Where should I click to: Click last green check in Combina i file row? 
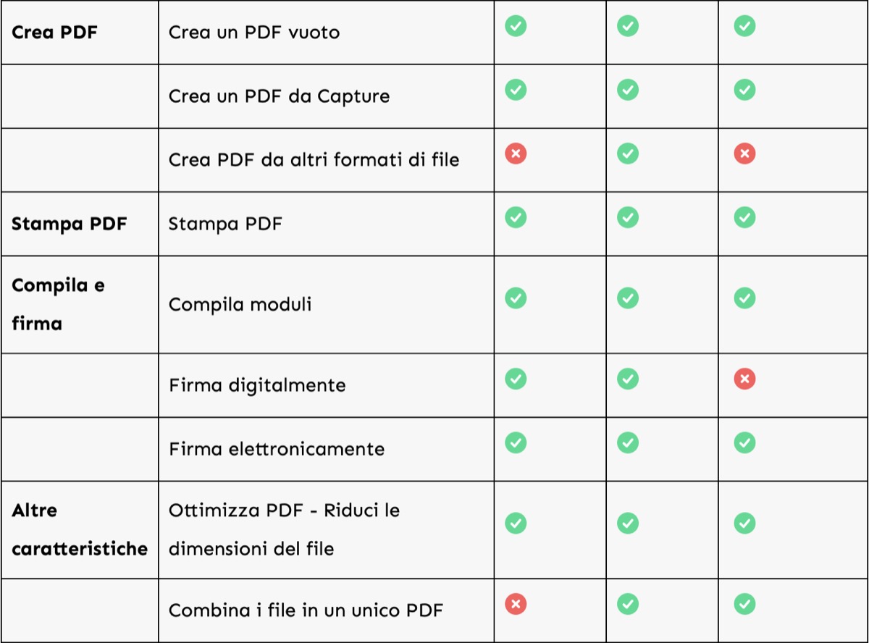(x=744, y=605)
